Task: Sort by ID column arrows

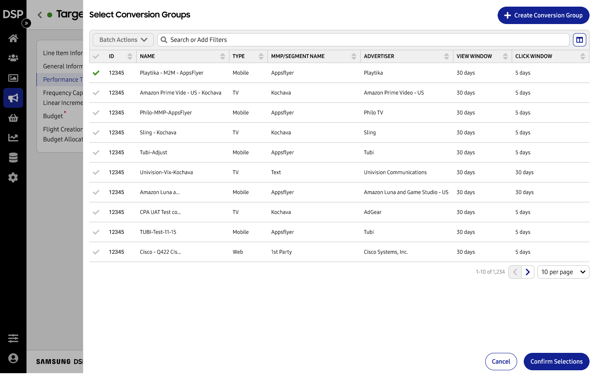Action: coord(130,56)
